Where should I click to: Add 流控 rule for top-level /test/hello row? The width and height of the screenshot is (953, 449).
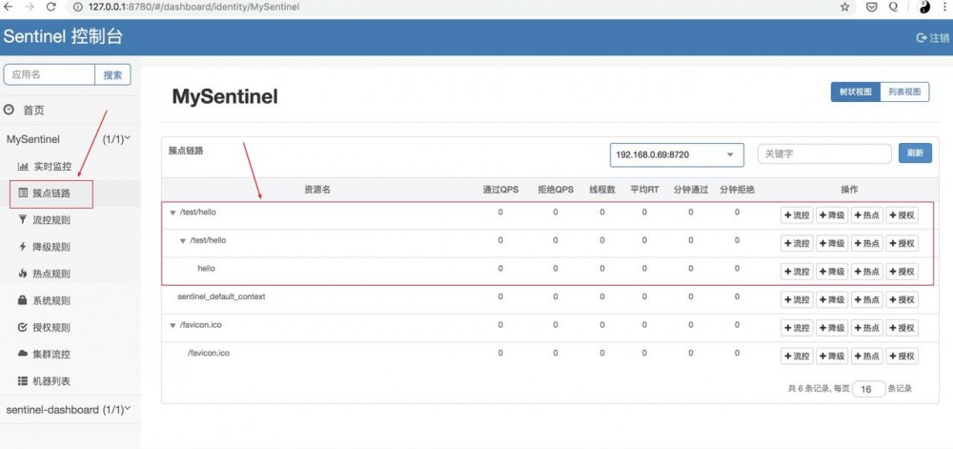pyautogui.click(x=796, y=215)
